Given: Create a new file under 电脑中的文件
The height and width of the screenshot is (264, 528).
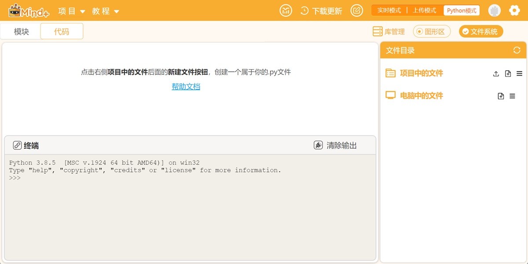Looking at the screenshot, I should (x=501, y=95).
